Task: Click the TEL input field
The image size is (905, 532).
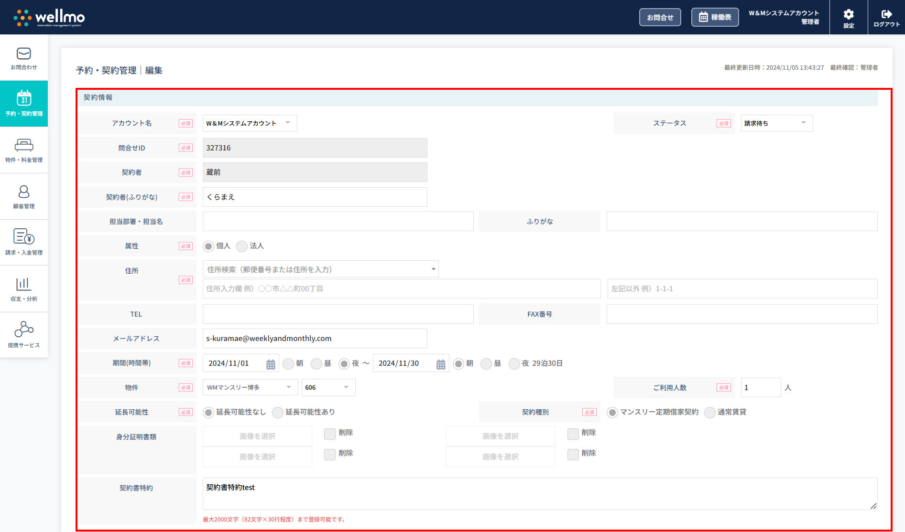Action: pos(338,314)
